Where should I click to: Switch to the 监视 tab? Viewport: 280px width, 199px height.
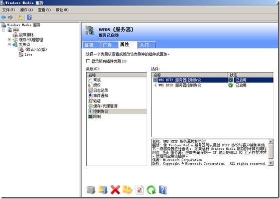click(x=91, y=45)
